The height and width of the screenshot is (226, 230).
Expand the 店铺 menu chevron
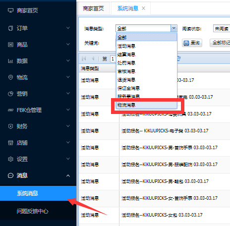[68, 142]
